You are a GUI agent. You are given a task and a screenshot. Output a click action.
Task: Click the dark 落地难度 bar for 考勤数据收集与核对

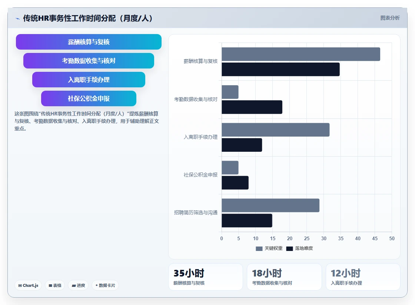pyautogui.click(x=252, y=107)
